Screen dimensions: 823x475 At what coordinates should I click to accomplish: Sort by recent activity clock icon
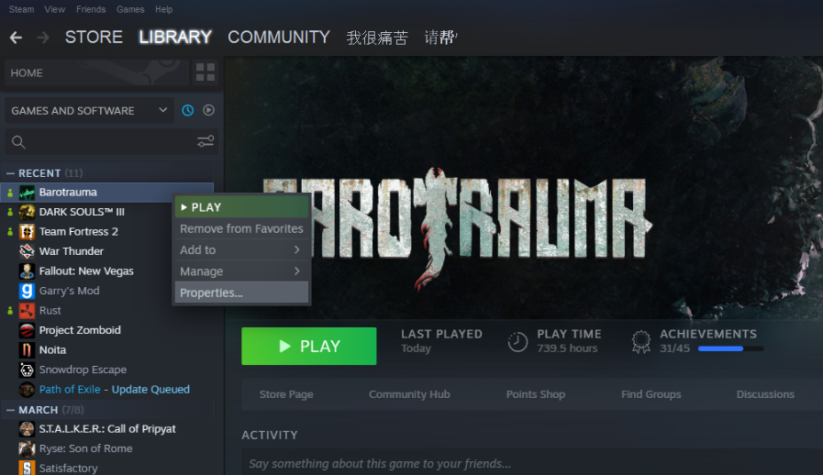pos(187,110)
